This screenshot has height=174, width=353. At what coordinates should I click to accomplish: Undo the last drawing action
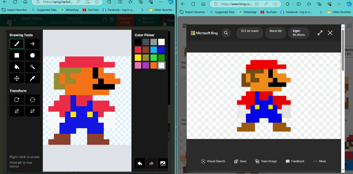(x=140, y=164)
